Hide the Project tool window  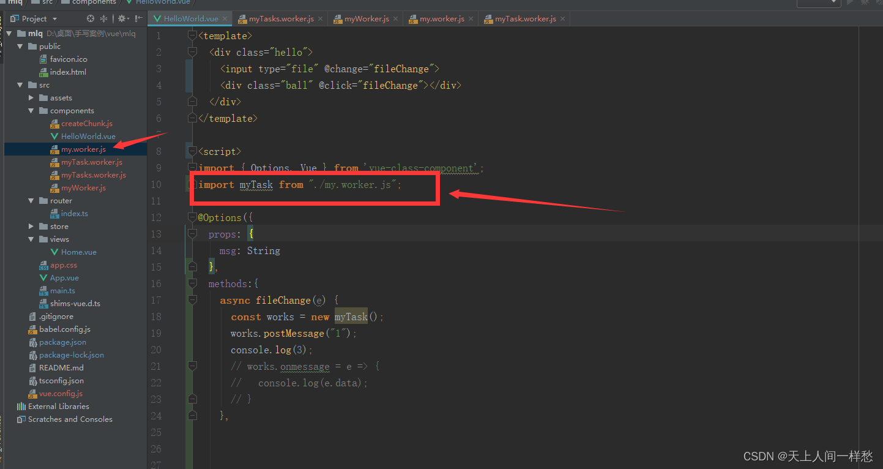tap(139, 19)
